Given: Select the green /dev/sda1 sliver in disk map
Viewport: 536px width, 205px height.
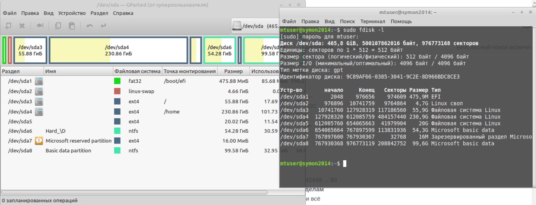Looking at the screenshot, I should coord(4,50).
